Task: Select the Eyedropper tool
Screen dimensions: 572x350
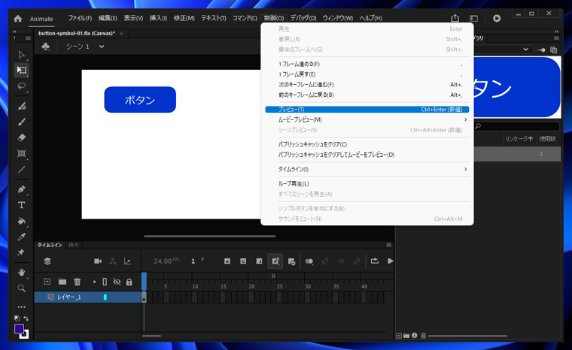Action: (22, 237)
